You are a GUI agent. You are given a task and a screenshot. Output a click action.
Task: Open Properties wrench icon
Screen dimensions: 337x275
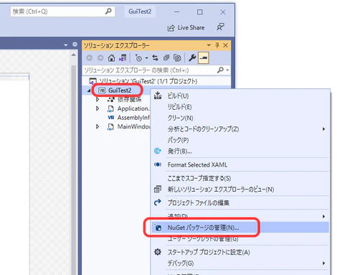point(192,58)
